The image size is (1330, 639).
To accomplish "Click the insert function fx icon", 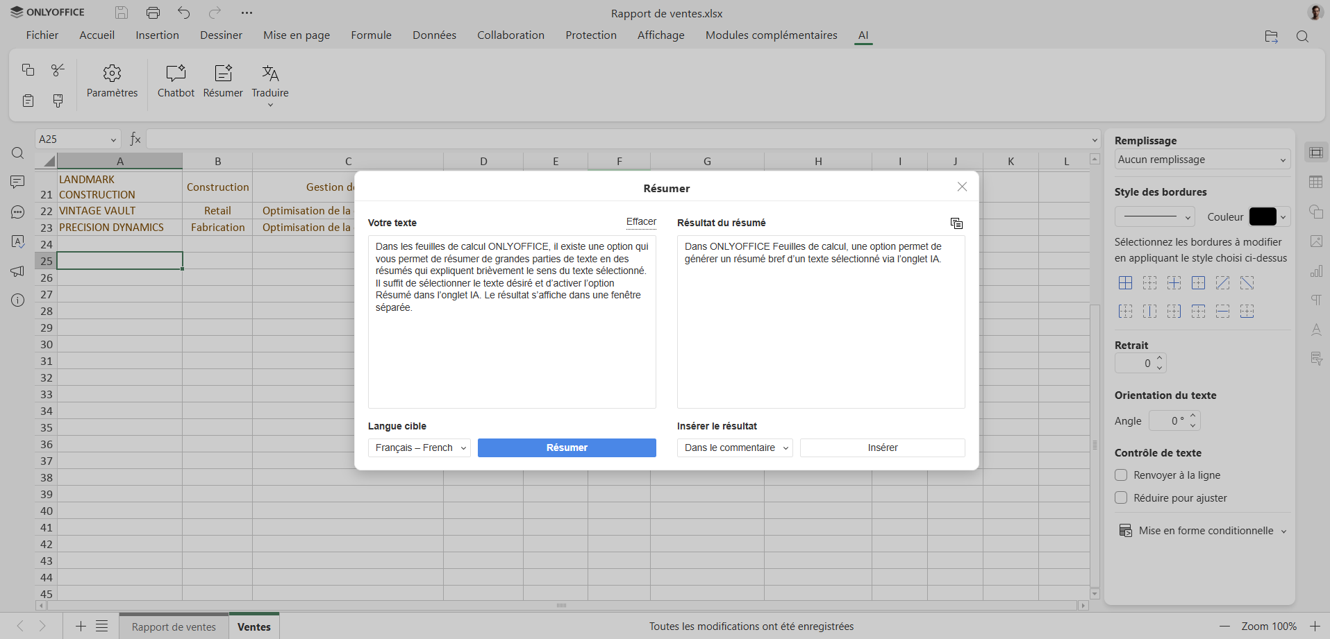I will tap(135, 139).
